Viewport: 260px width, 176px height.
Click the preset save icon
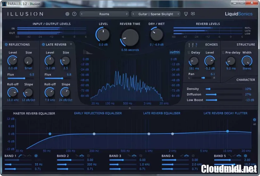pos(193,14)
